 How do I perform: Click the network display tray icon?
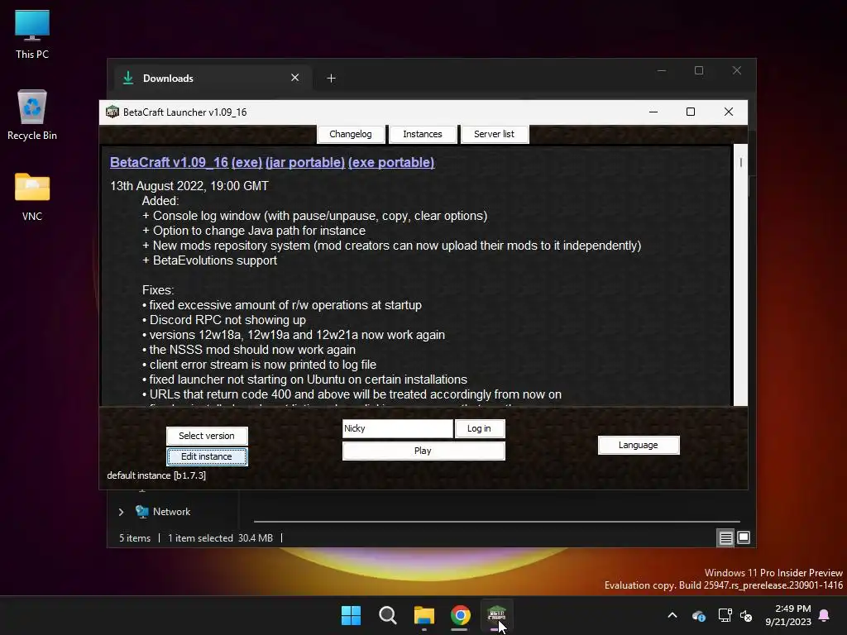point(725,615)
